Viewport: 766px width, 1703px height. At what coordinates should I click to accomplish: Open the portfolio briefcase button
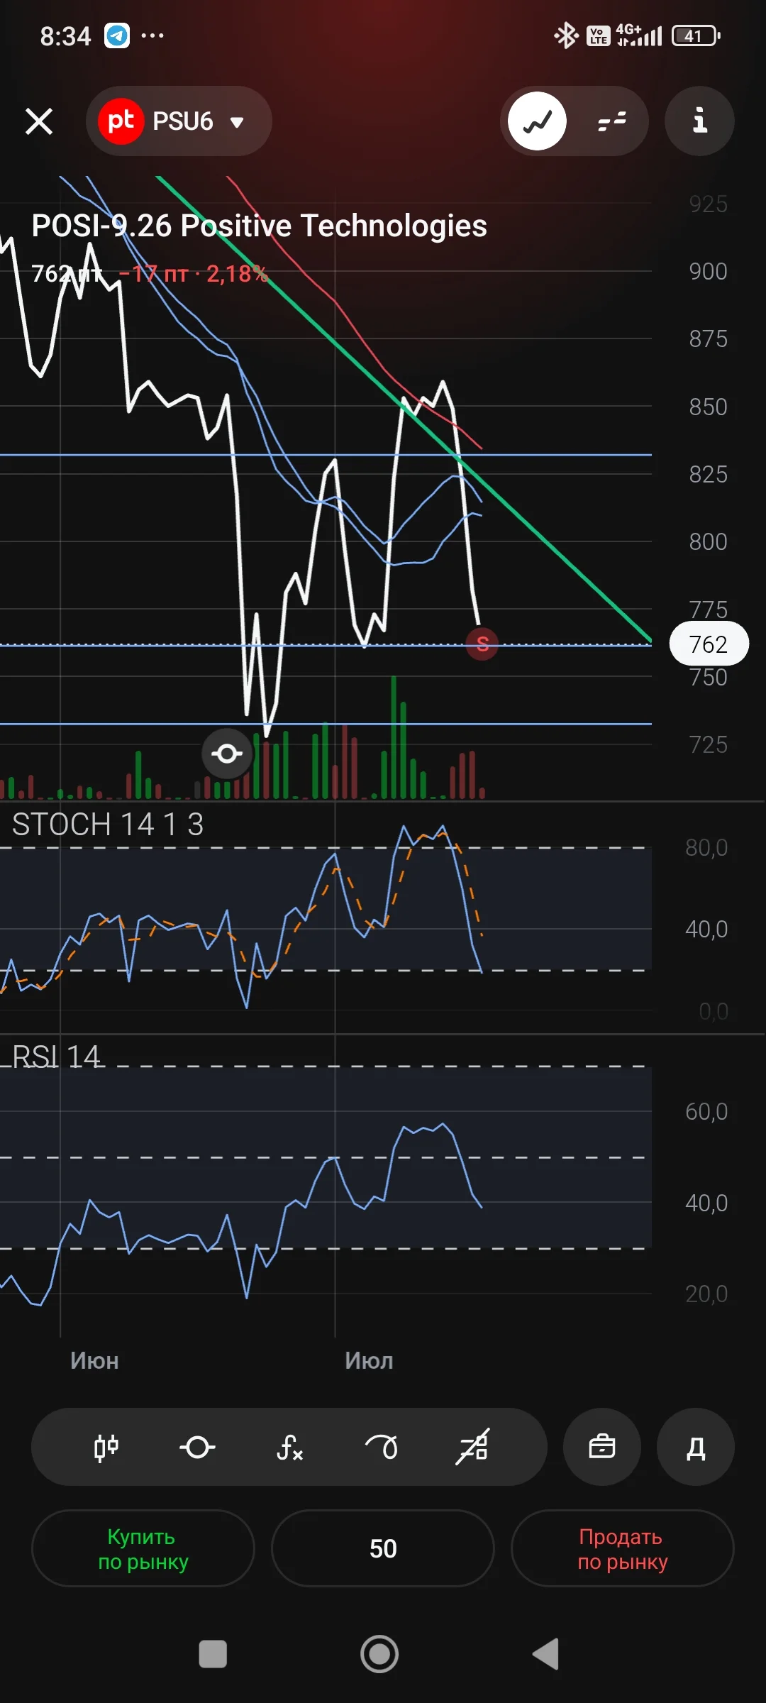602,1447
